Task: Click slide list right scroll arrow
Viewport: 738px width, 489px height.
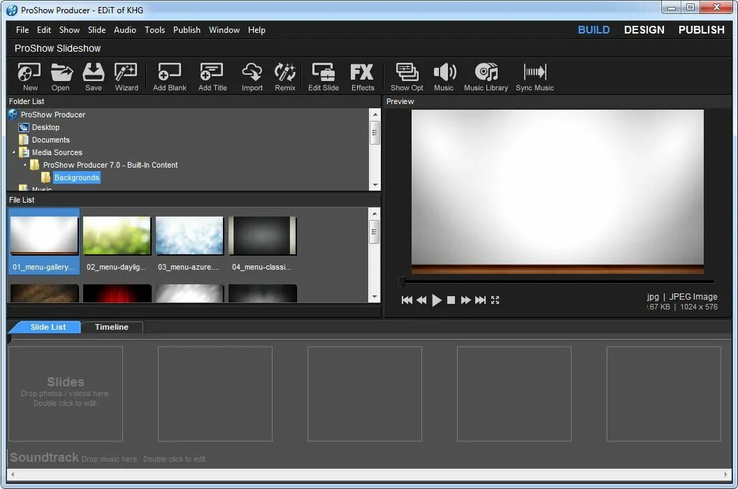Action: [x=725, y=474]
